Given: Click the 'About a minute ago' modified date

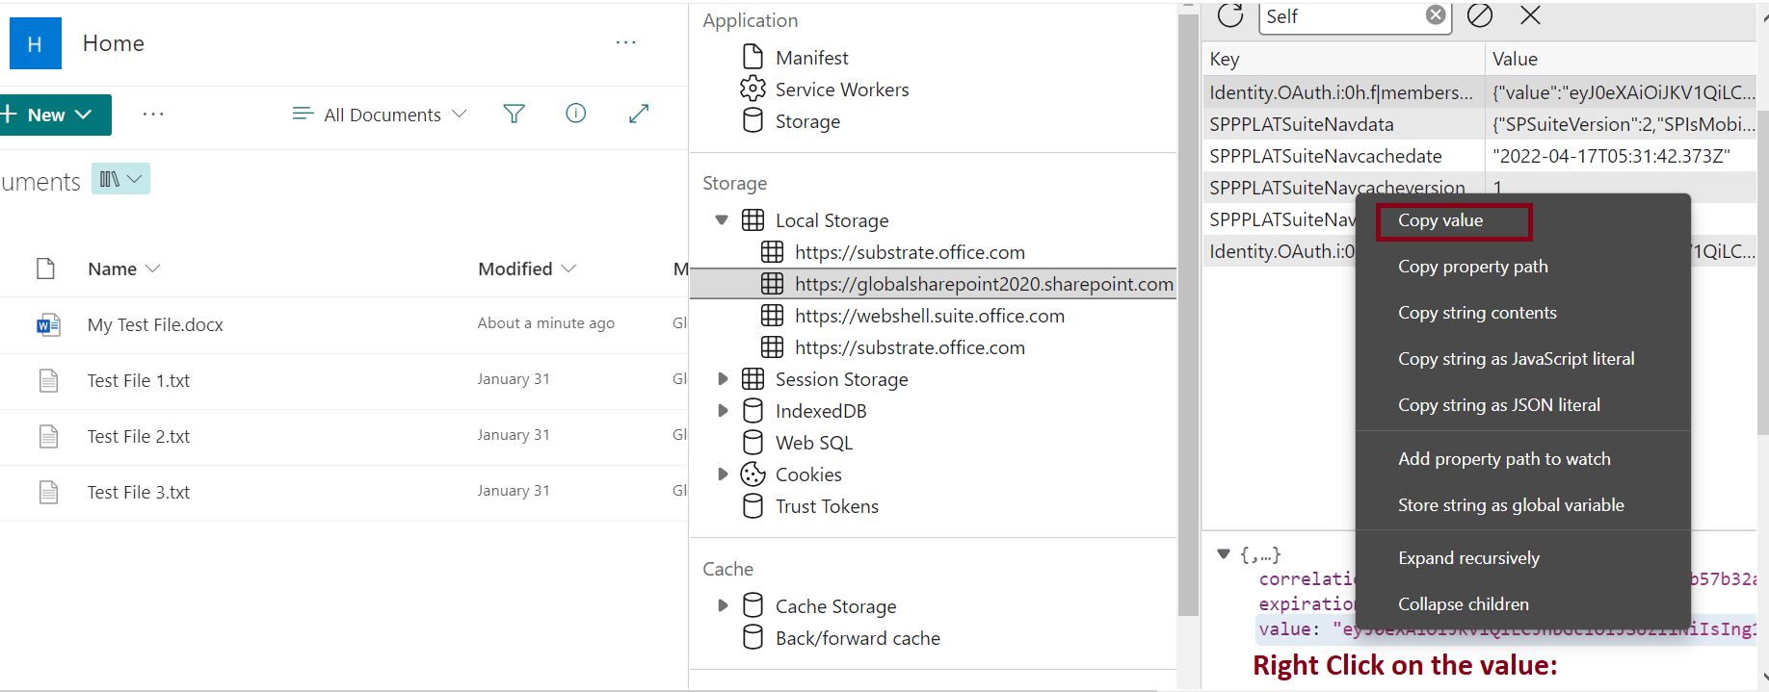Looking at the screenshot, I should [x=545, y=323].
